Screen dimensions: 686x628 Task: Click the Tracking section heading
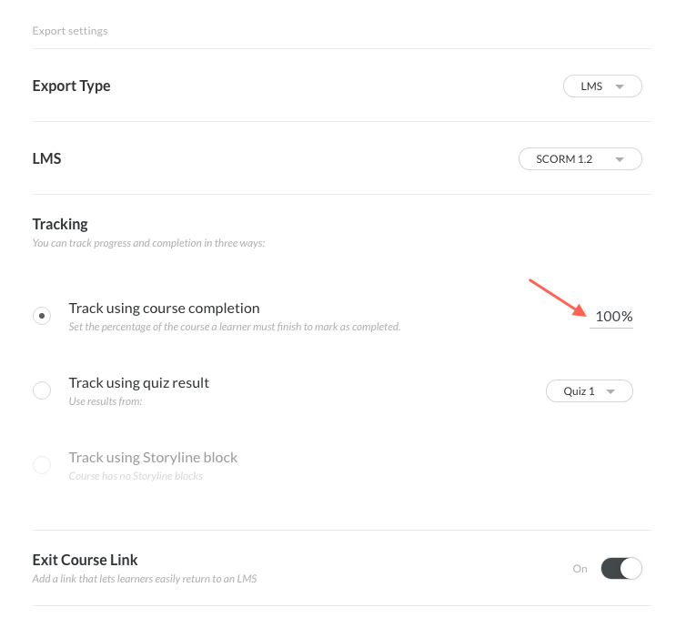(x=60, y=224)
